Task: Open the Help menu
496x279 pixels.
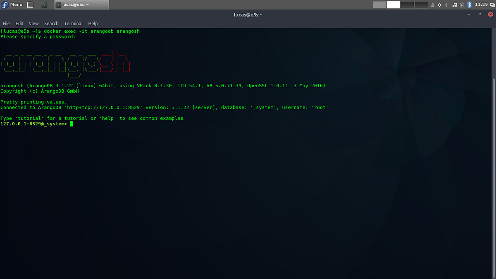Action: pos(93,24)
